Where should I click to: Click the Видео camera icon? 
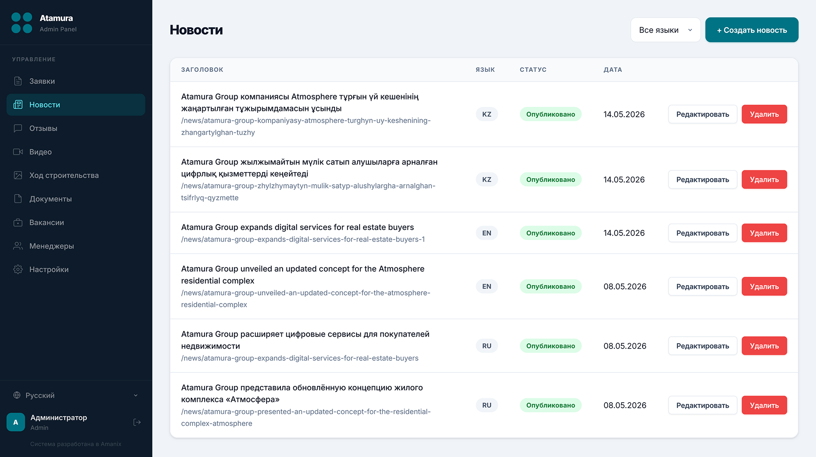pos(18,152)
